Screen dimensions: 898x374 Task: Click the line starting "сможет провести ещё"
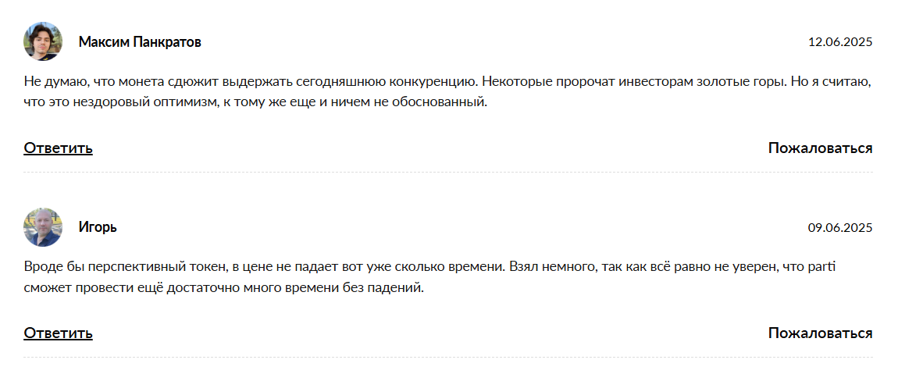coord(223,287)
